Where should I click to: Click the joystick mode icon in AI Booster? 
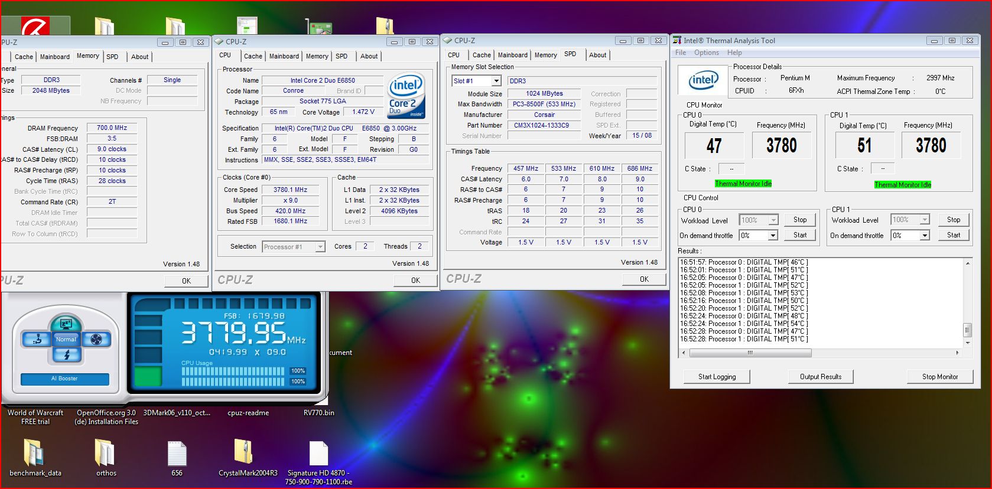point(37,339)
